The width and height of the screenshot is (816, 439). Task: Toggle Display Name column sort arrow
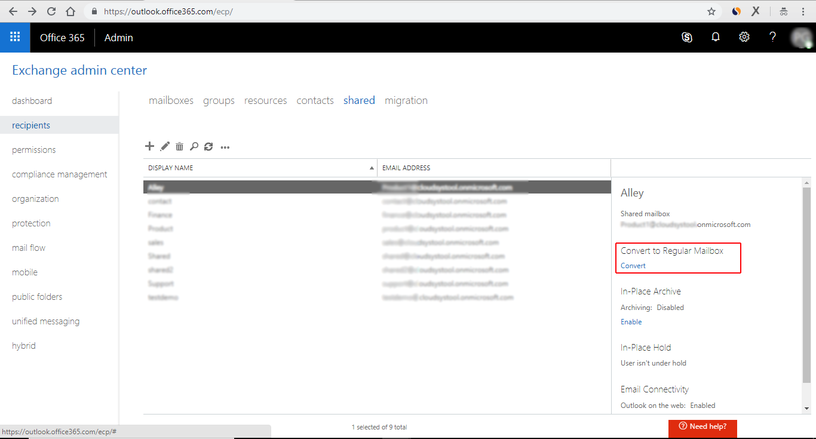pos(371,168)
